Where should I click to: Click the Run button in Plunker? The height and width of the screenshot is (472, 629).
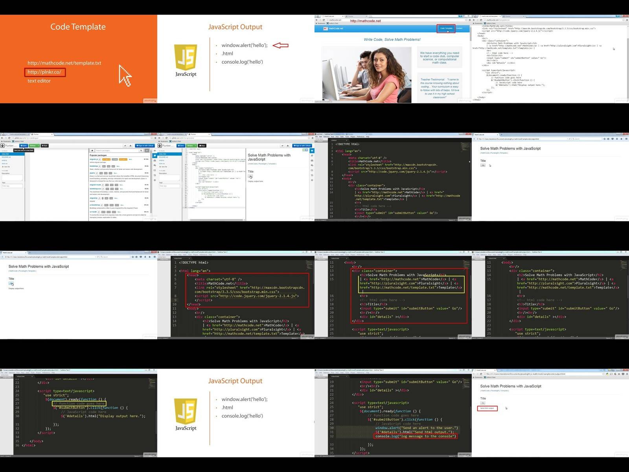[x=44, y=146]
